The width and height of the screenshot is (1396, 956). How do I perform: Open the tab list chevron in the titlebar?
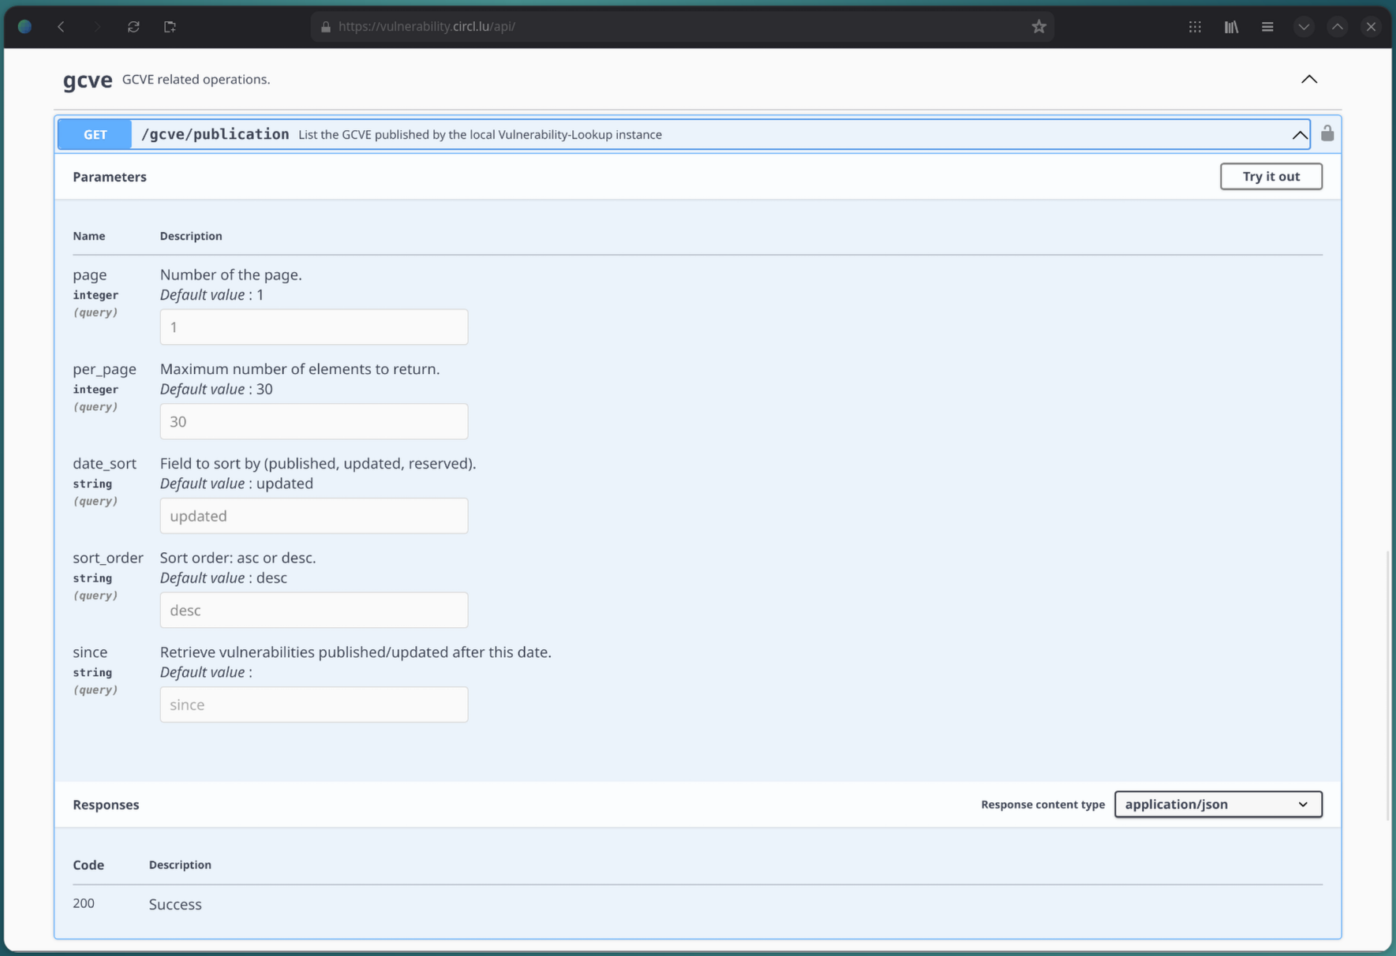click(x=1304, y=26)
